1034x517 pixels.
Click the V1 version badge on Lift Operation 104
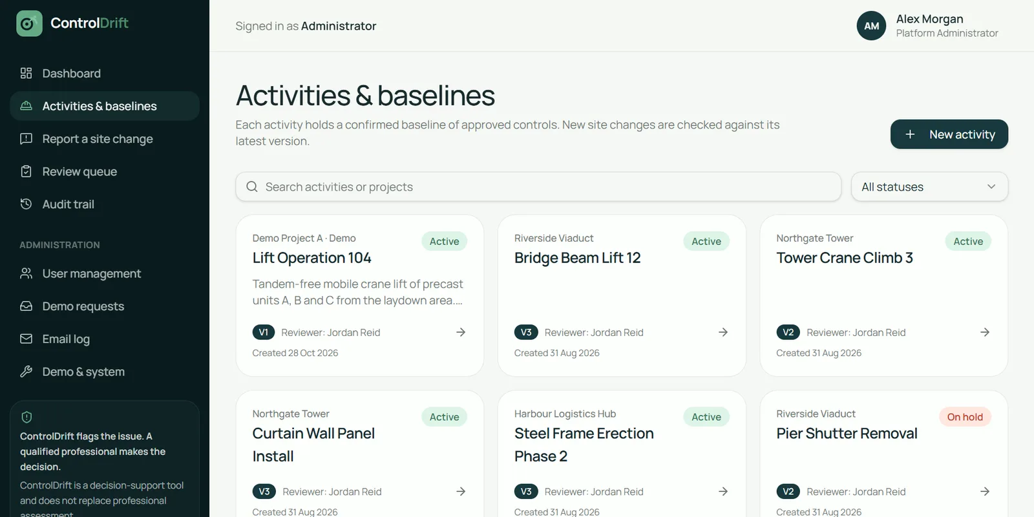point(264,332)
